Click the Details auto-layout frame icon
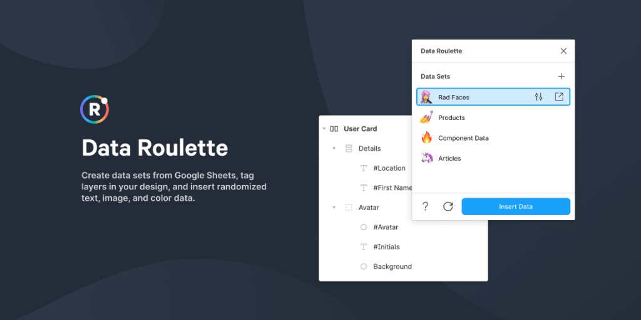Screen dimensions: 641x320 349,148
